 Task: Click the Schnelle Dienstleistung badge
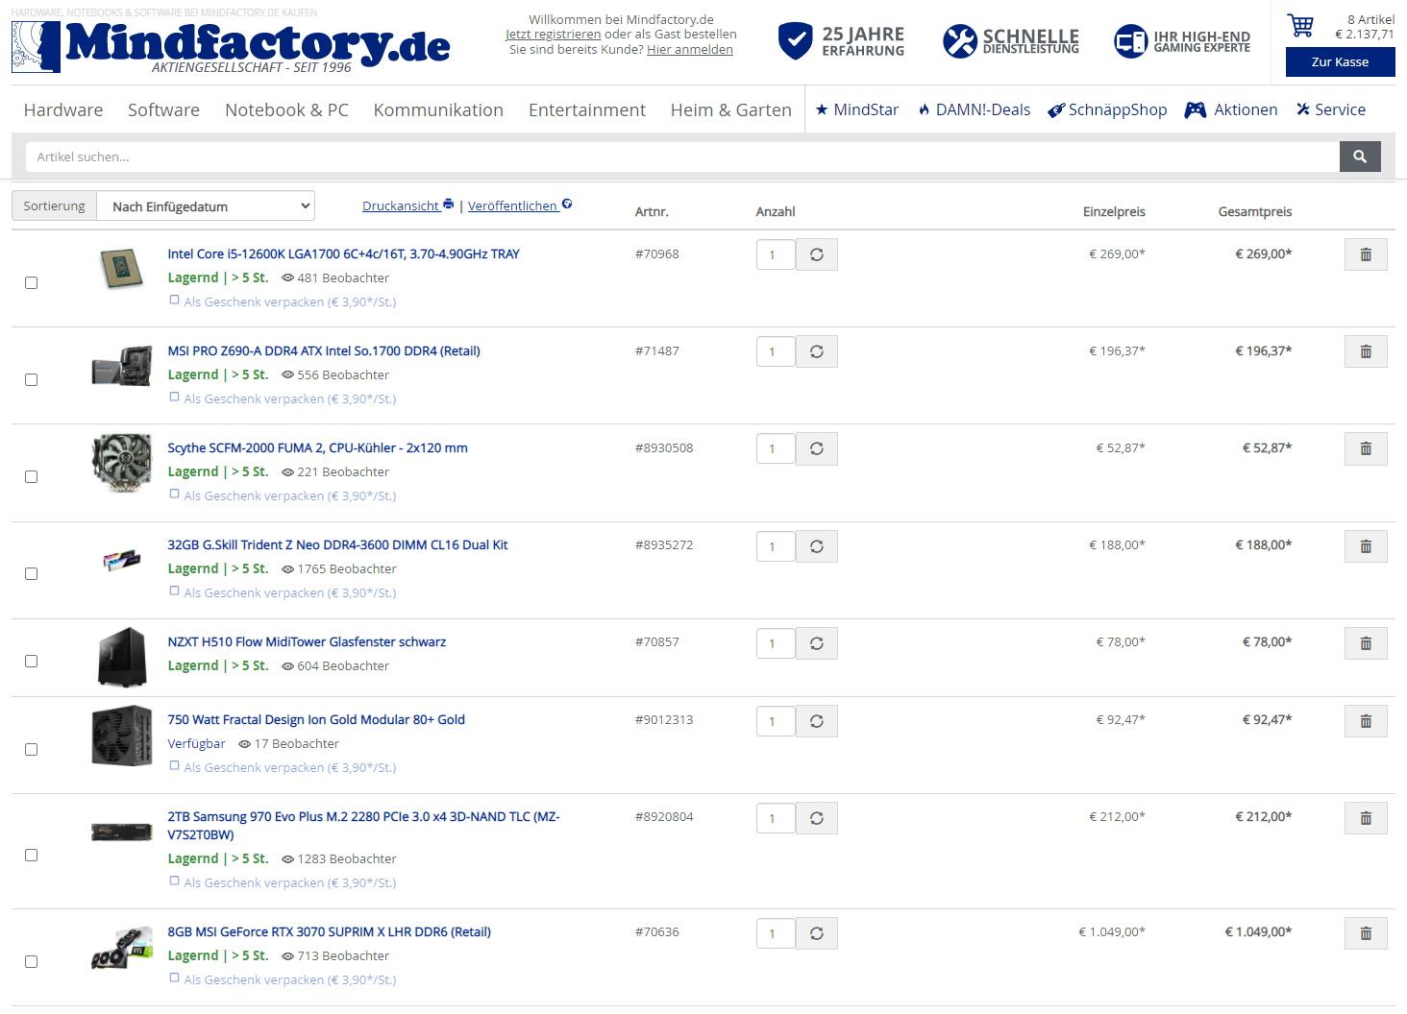[x=1011, y=41]
